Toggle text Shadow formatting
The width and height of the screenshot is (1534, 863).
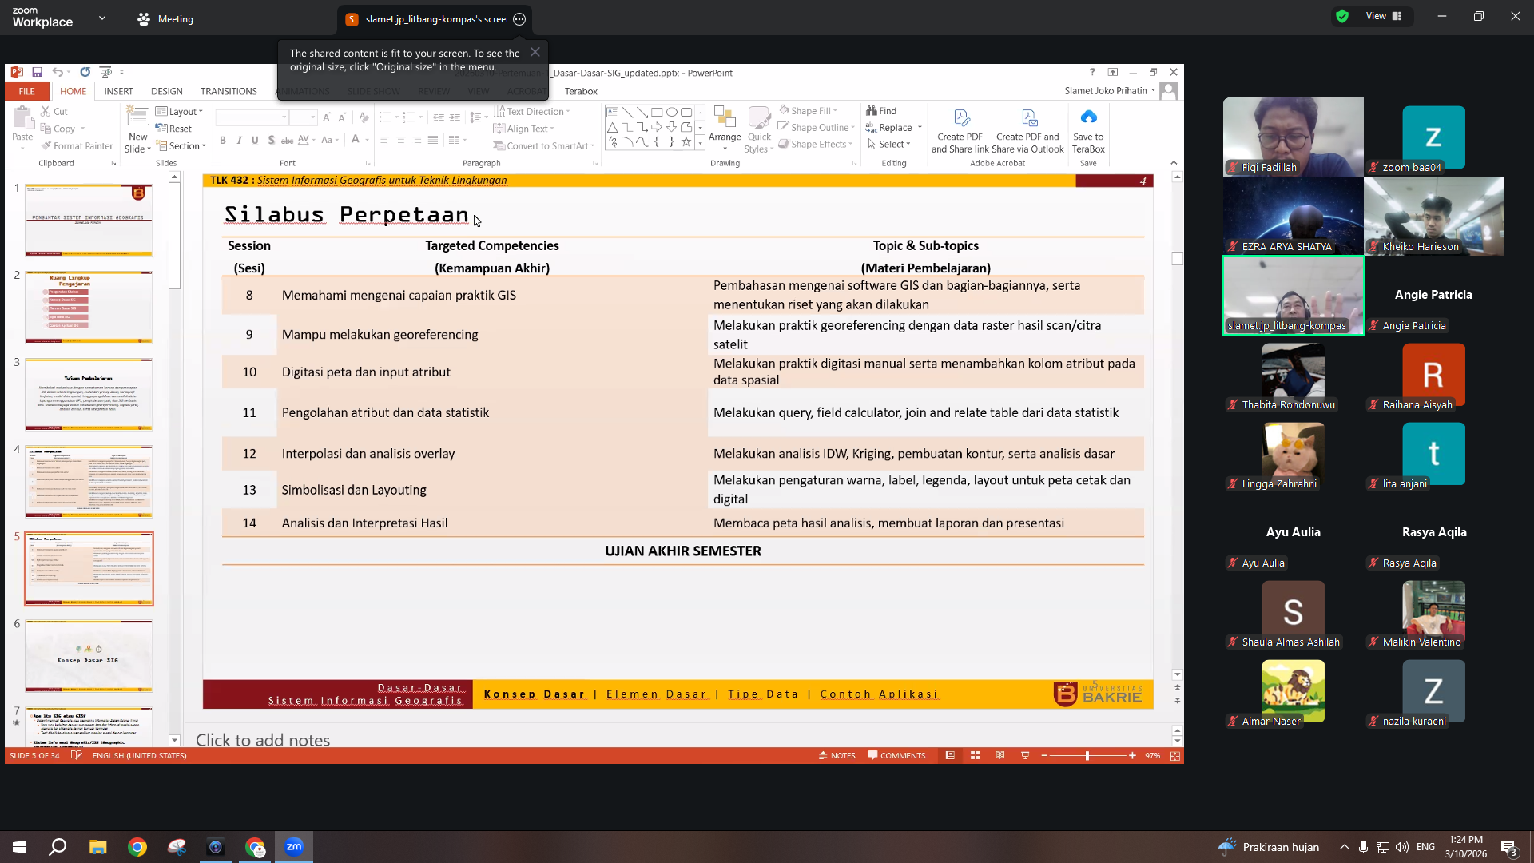(x=272, y=141)
